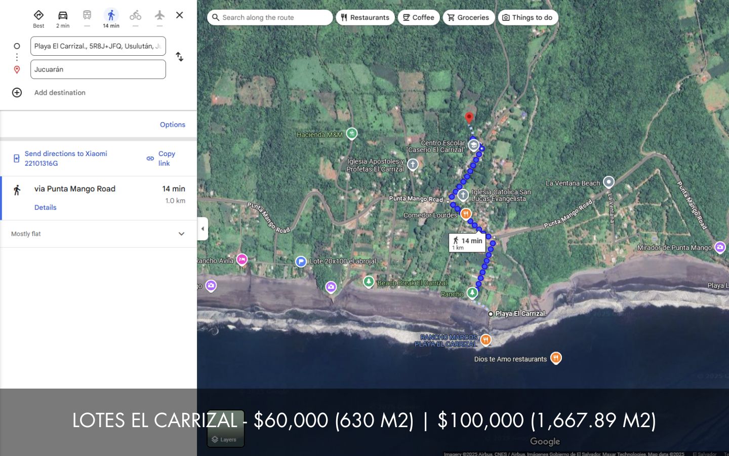This screenshot has width=729, height=456.
Task: Copy the directions link
Action: click(161, 159)
